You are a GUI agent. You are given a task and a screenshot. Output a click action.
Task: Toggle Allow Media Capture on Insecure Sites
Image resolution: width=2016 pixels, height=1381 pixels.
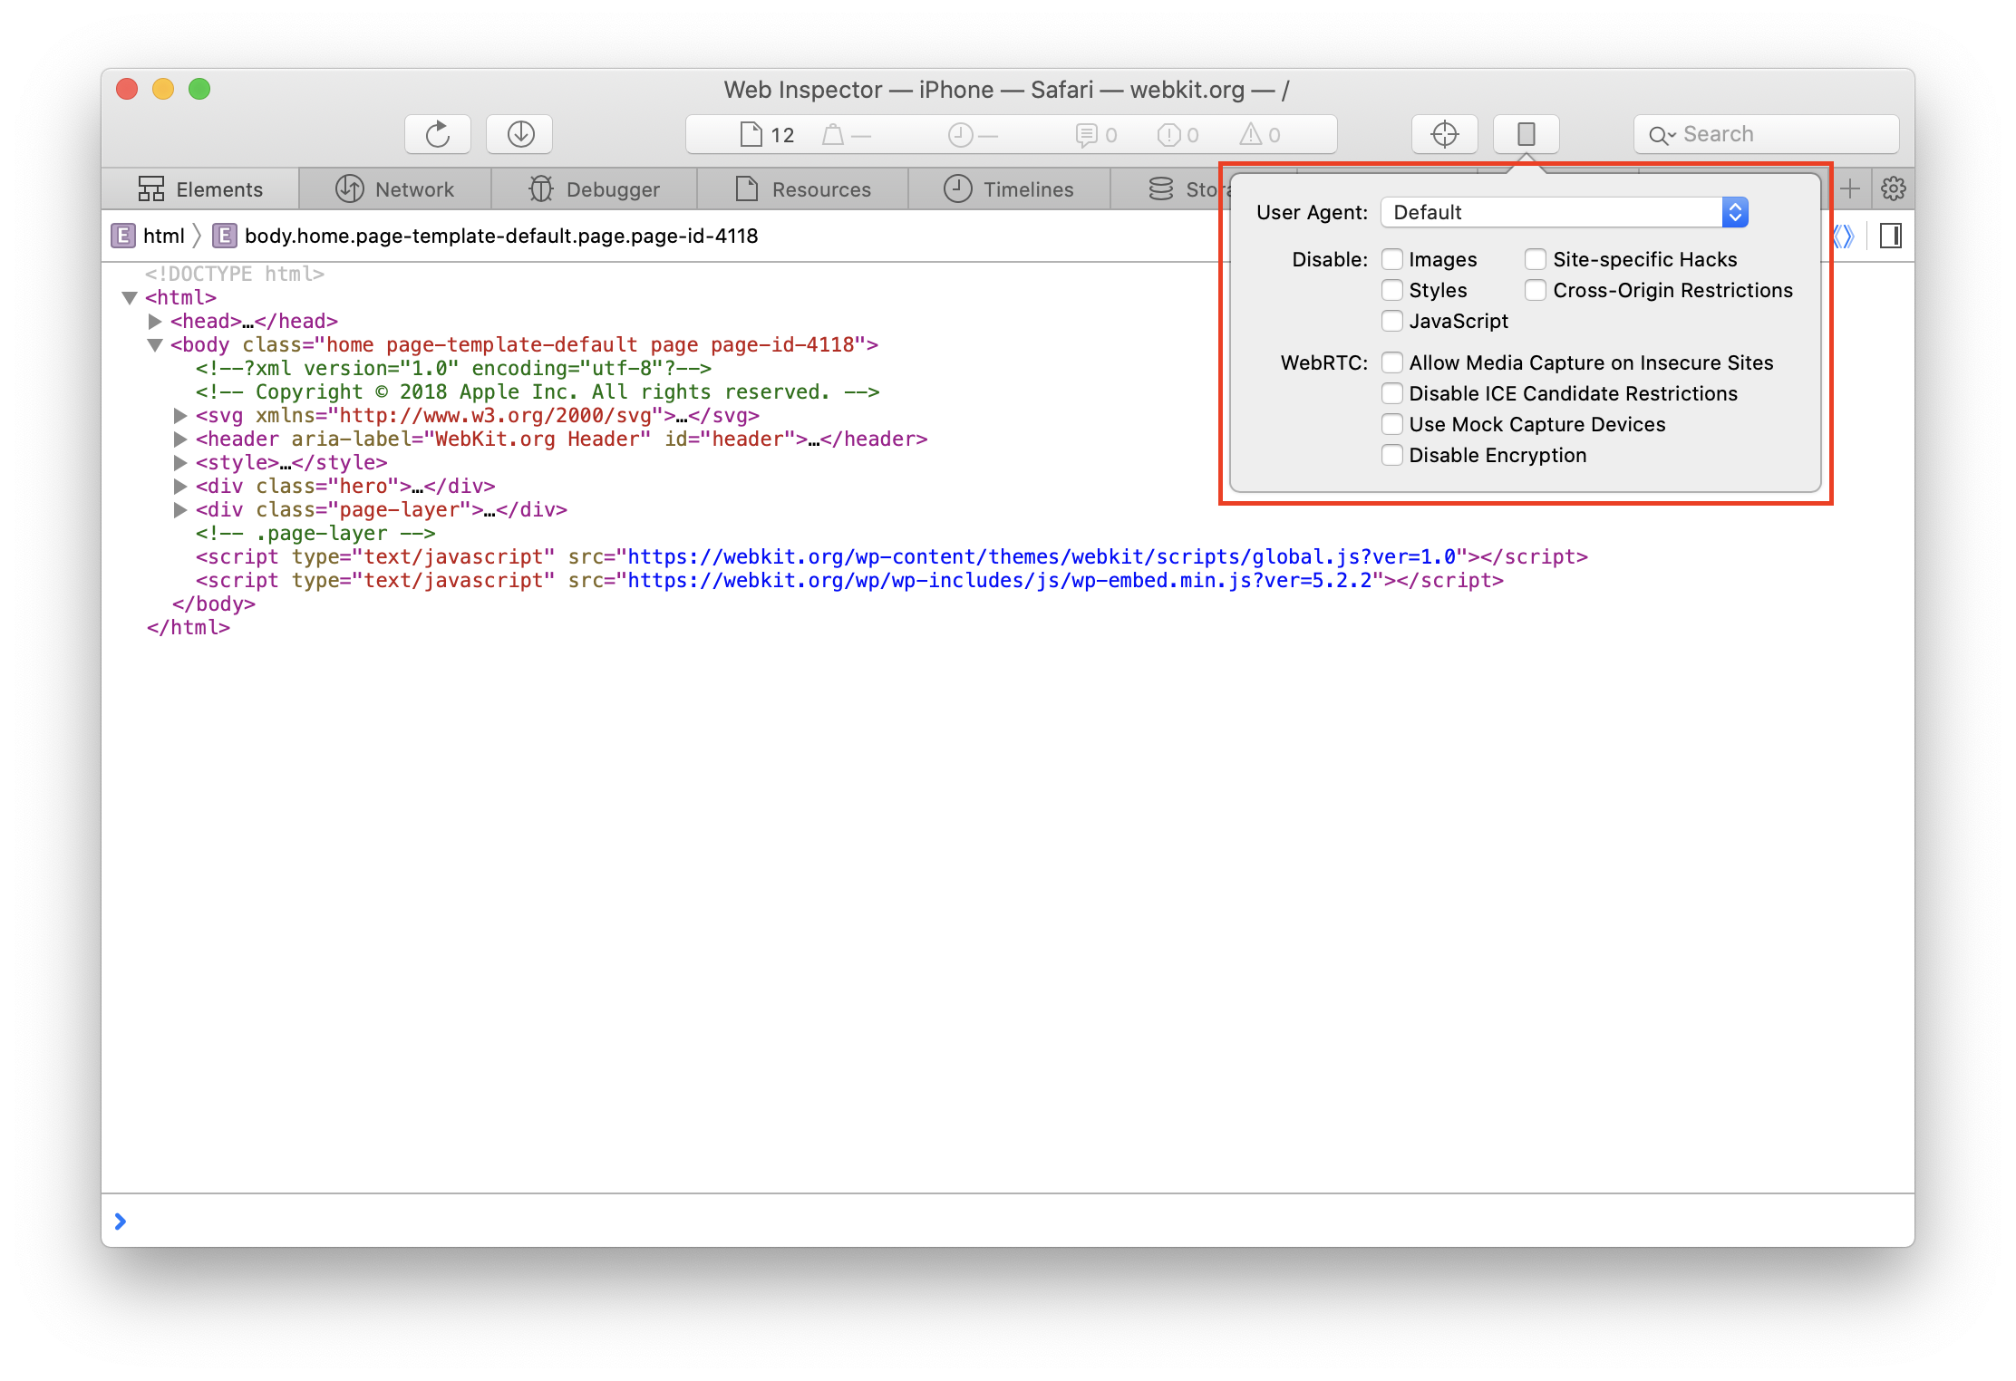click(1392, 362)
